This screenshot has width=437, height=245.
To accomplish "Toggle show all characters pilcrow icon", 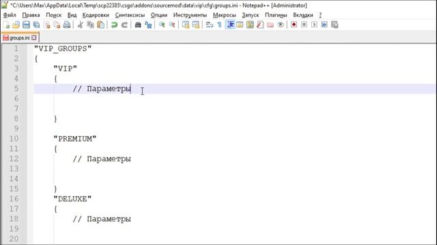I will click(x=219, y=25).
